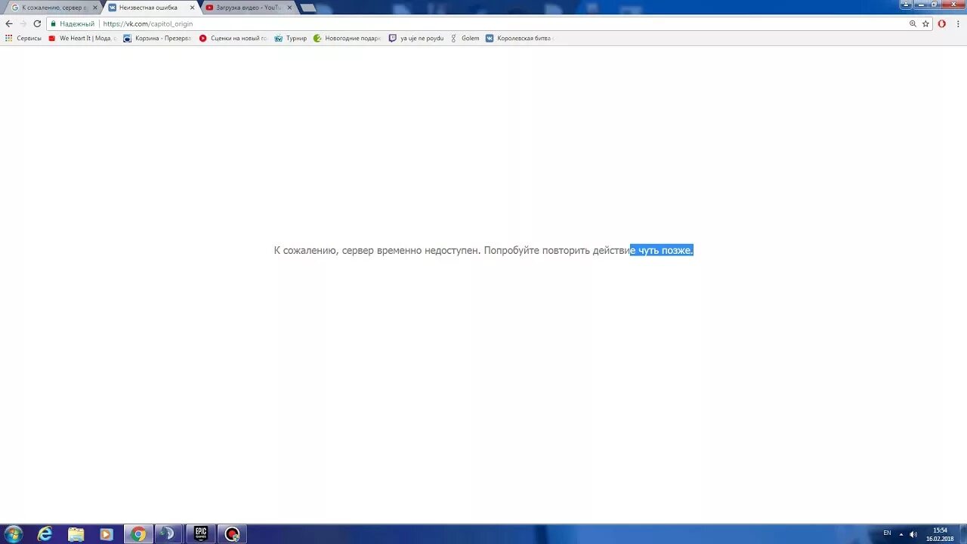Image resolution: width=967 pixels, height=544 pixels.
Task: Switch to the 'К сожалению, сервер' Google tab
Action: pyautogui.click(x=54, y=8)
